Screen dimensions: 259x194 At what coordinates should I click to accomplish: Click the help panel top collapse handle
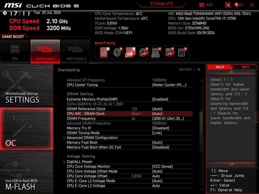tap(231, 72)
